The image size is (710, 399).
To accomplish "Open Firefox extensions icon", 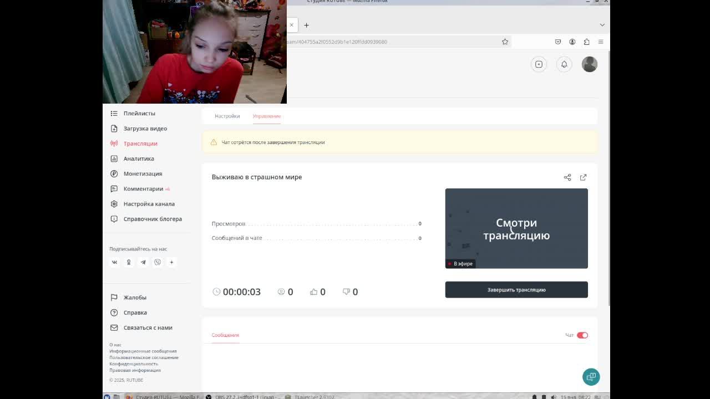I will coord(586,42).
